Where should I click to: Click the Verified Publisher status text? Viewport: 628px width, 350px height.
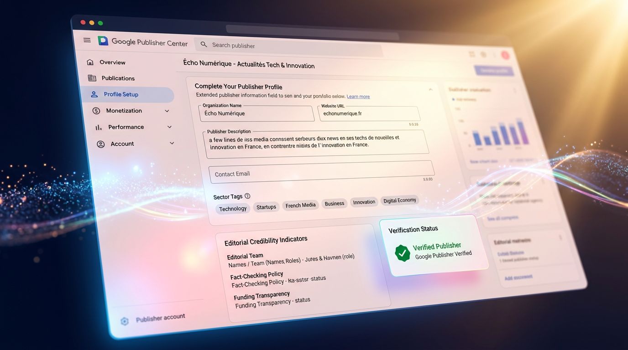point(437,247)
